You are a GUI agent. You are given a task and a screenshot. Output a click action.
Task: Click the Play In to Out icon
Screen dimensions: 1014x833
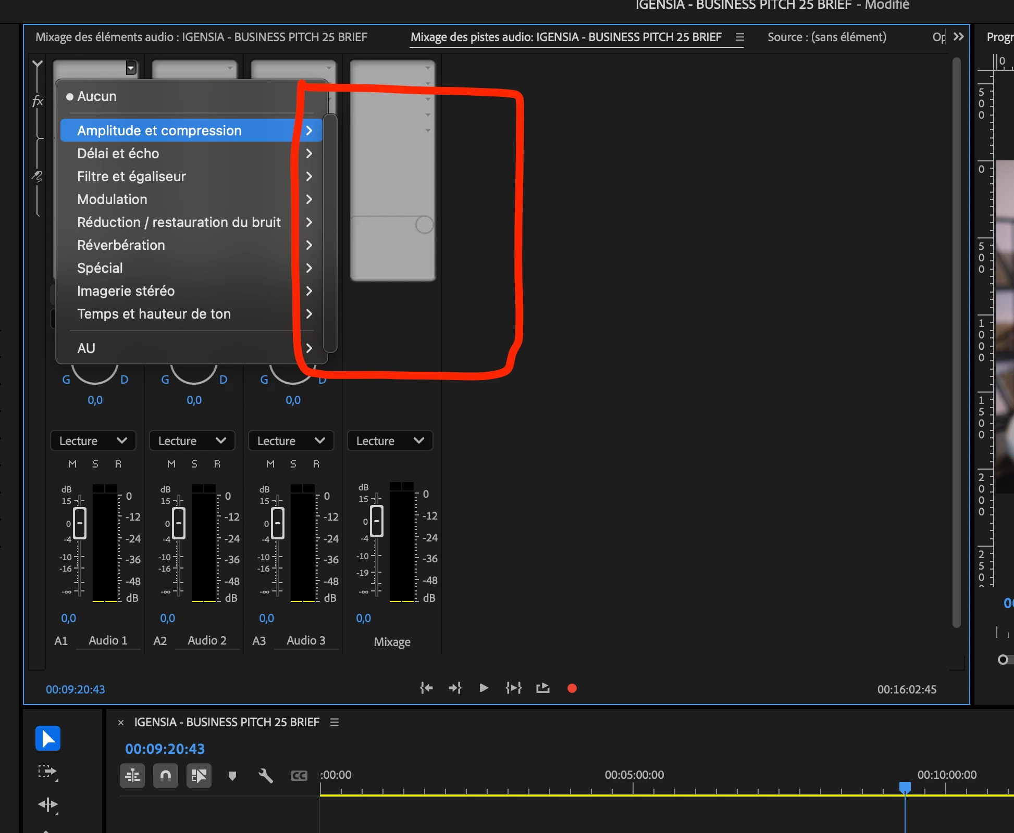(513, 688)
